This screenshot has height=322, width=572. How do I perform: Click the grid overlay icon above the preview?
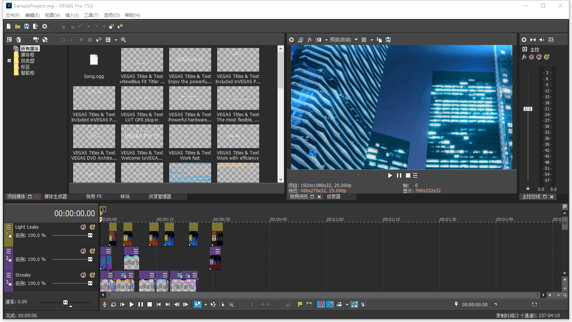click(x=364, y=39)
